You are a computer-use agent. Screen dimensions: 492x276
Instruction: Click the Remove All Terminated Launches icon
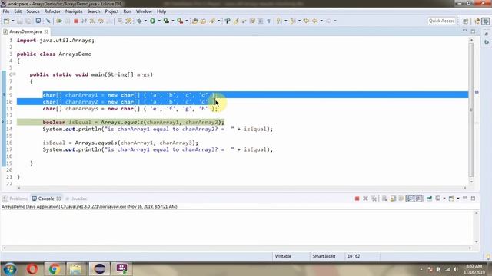click(374, 199)
